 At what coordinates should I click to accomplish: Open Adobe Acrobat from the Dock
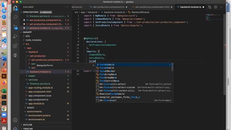click(4, 121)
